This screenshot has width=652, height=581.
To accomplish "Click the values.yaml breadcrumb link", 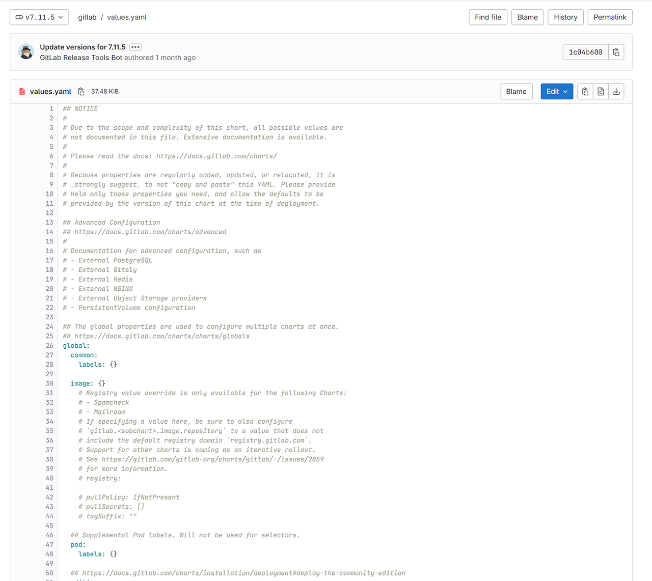I will 127,17.
